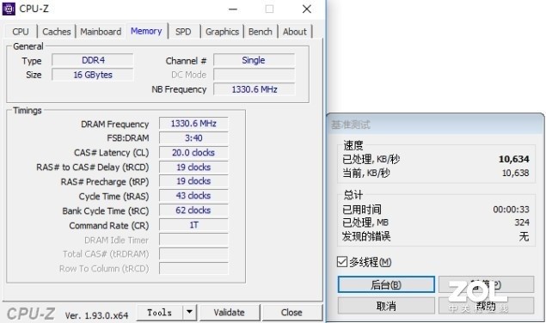Click the tRP 19 clocks value

pyautogui.click(x=193, y=181)
